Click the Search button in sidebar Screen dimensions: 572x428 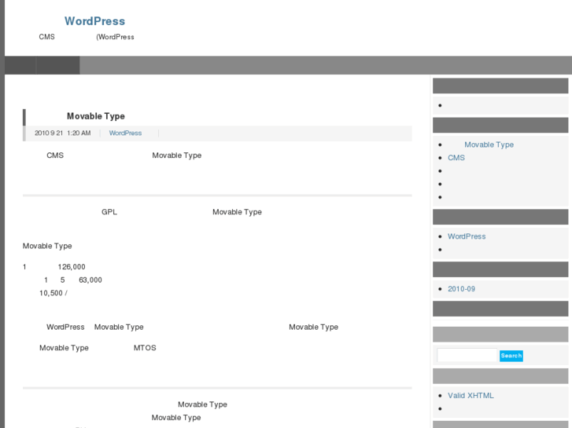(x=511, y=356)
